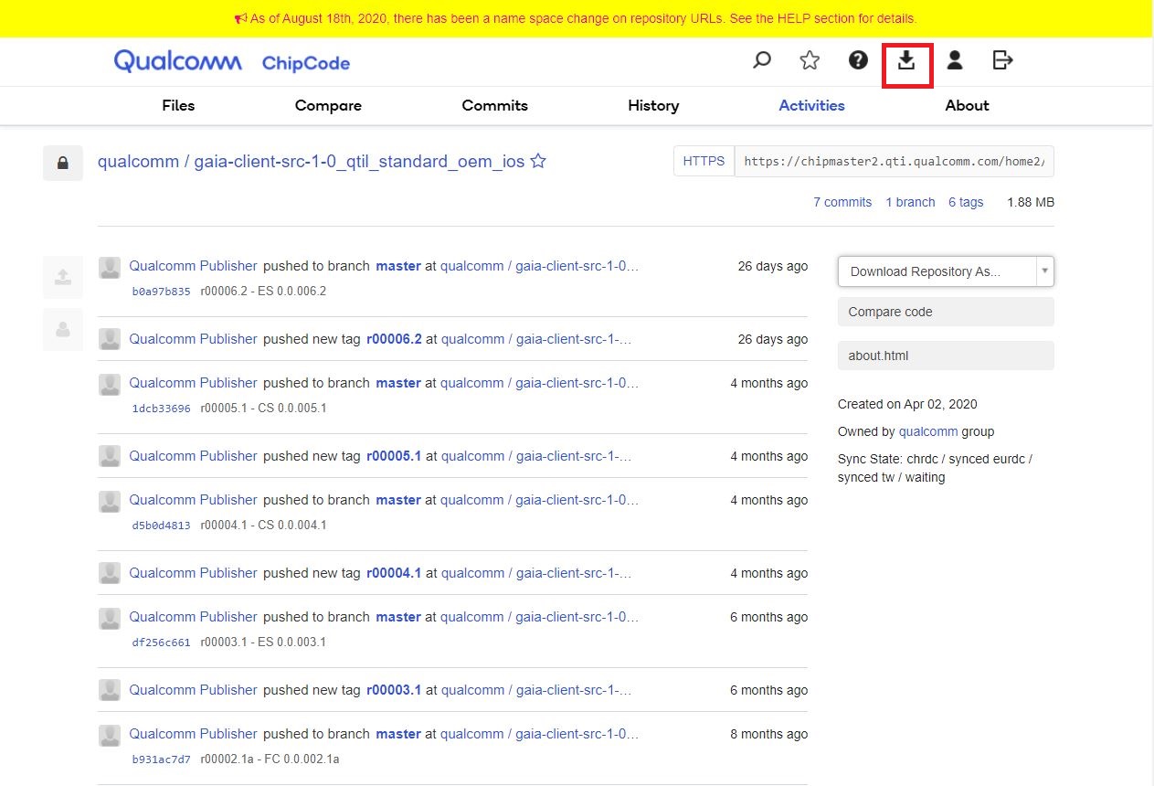Open master branch link above commit 1dcb33696
The width and height of the screenshot is (1154, 786).
coord(398,383)
